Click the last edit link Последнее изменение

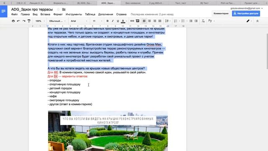pos(152,14)
